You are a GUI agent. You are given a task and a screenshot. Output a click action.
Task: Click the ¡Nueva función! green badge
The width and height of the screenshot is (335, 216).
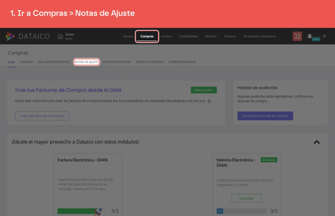[204, 90]
